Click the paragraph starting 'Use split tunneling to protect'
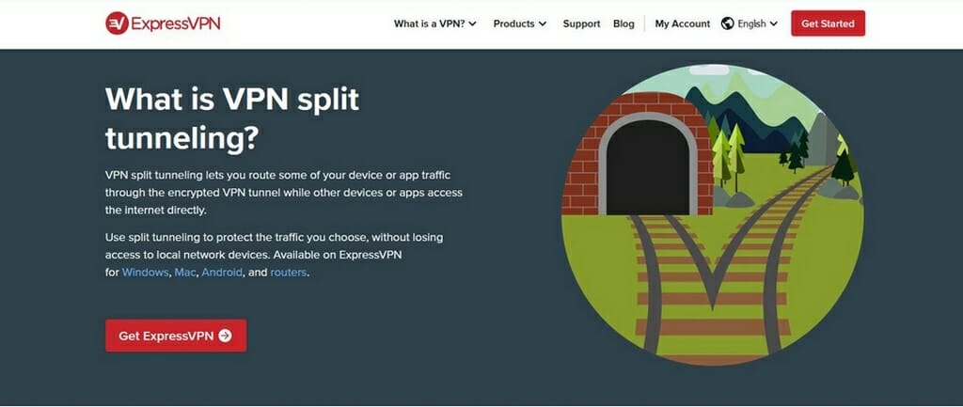Screen dimensions: 963x407 click(274, 254)
